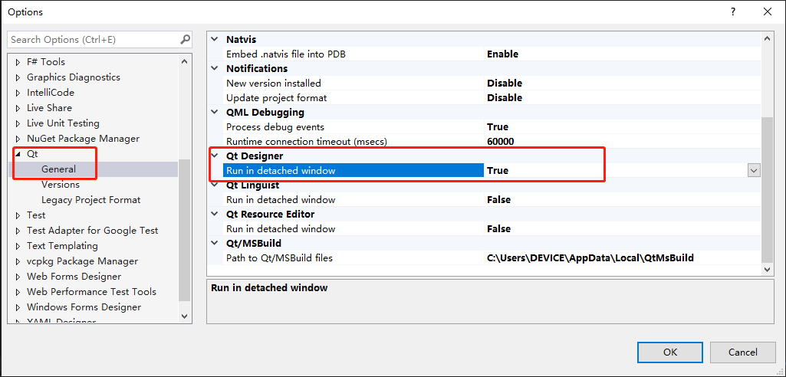Expand Web Performance Test Tools node

point(18,292)
